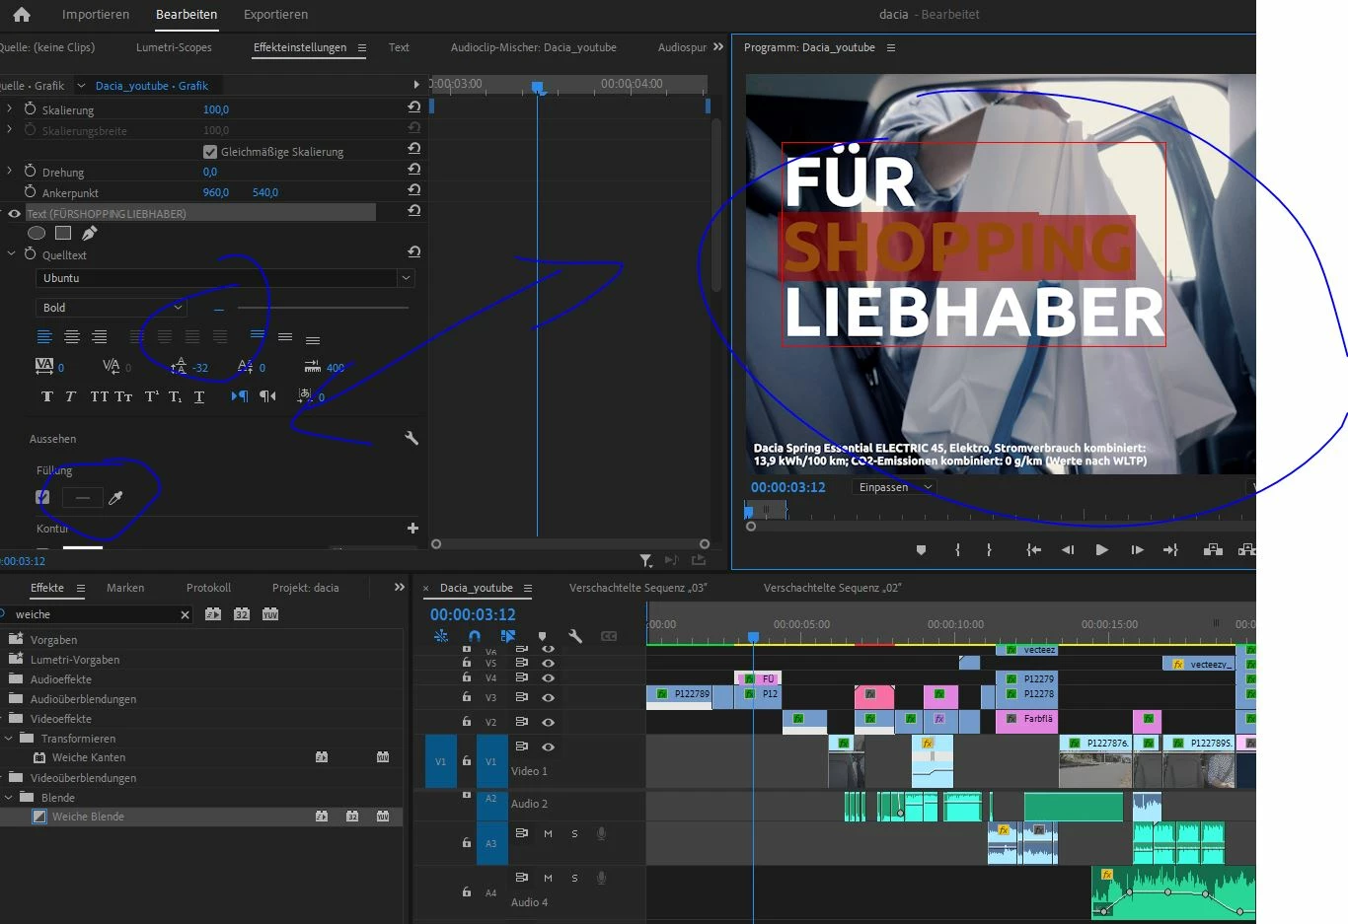Toggle animation stopwatch for Ankerpunkt
This screenshot has height=924, width=1348.
pyautogui.click(x=31, y=191)
